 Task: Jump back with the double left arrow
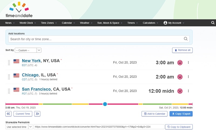click(9, 114)
